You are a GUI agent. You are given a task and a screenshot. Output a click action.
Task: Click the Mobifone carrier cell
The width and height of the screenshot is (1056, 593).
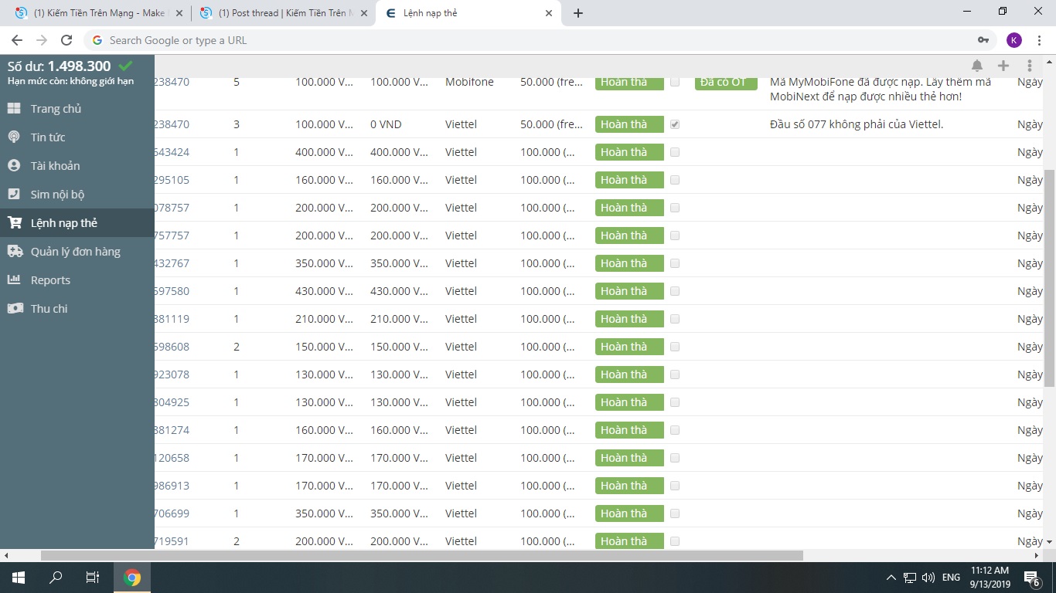tap(469, 82)
